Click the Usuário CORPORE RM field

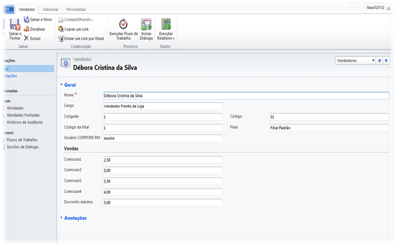(162, 138)
